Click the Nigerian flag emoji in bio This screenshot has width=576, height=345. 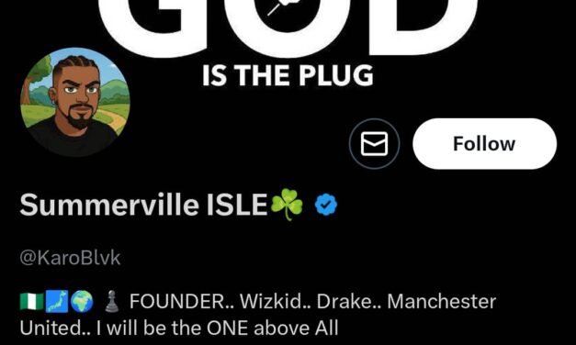tap(31, 302)
